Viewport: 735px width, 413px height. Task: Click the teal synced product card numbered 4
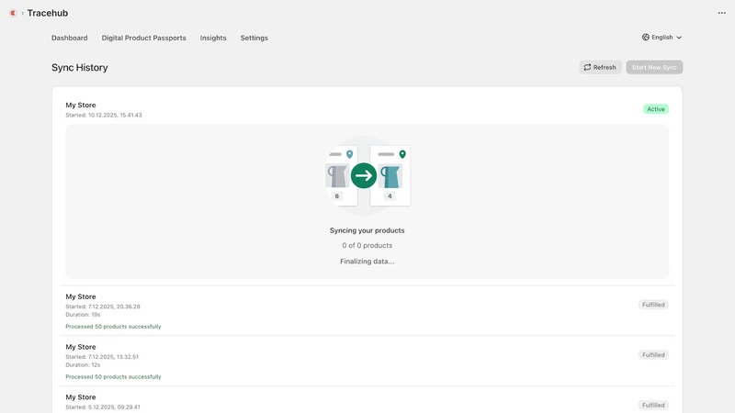click(390, 175)
